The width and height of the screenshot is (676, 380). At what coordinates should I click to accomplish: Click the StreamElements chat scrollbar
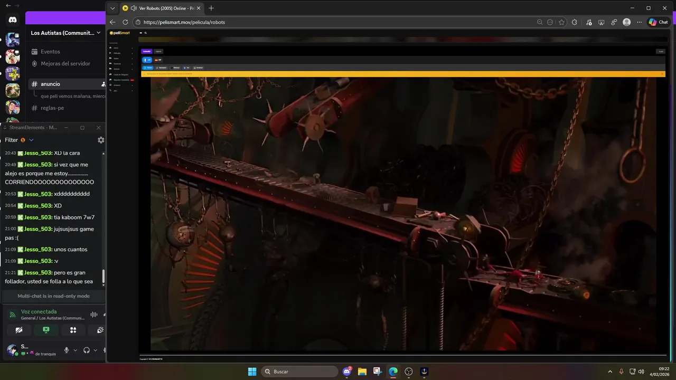(x=104, y=276)
